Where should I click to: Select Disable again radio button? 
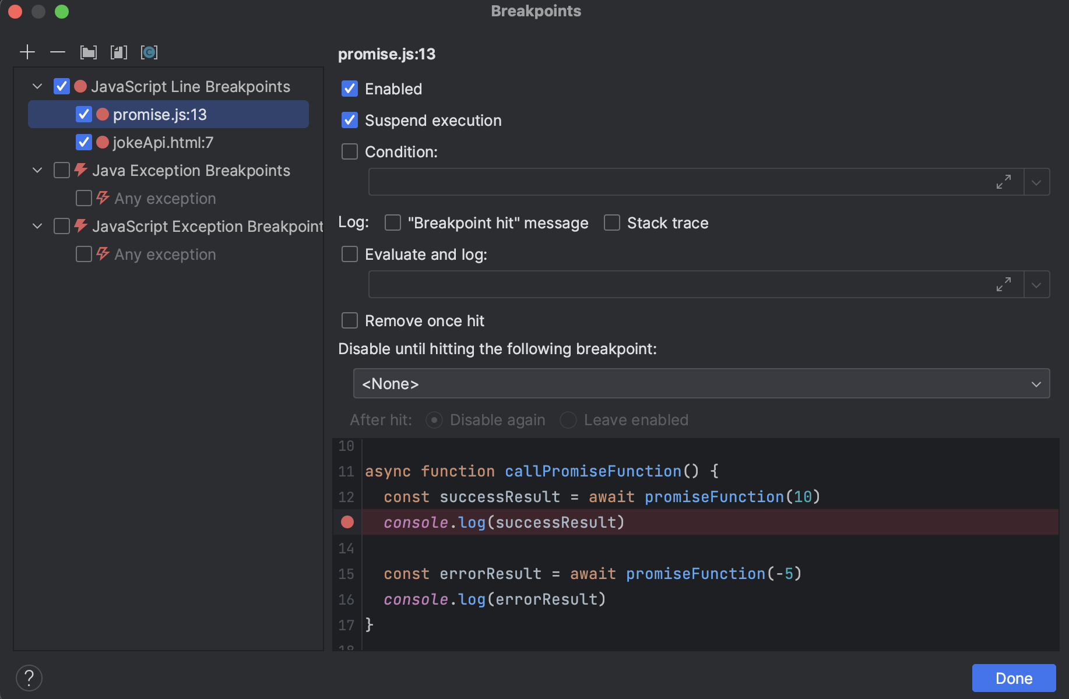(x=434, y=420)
